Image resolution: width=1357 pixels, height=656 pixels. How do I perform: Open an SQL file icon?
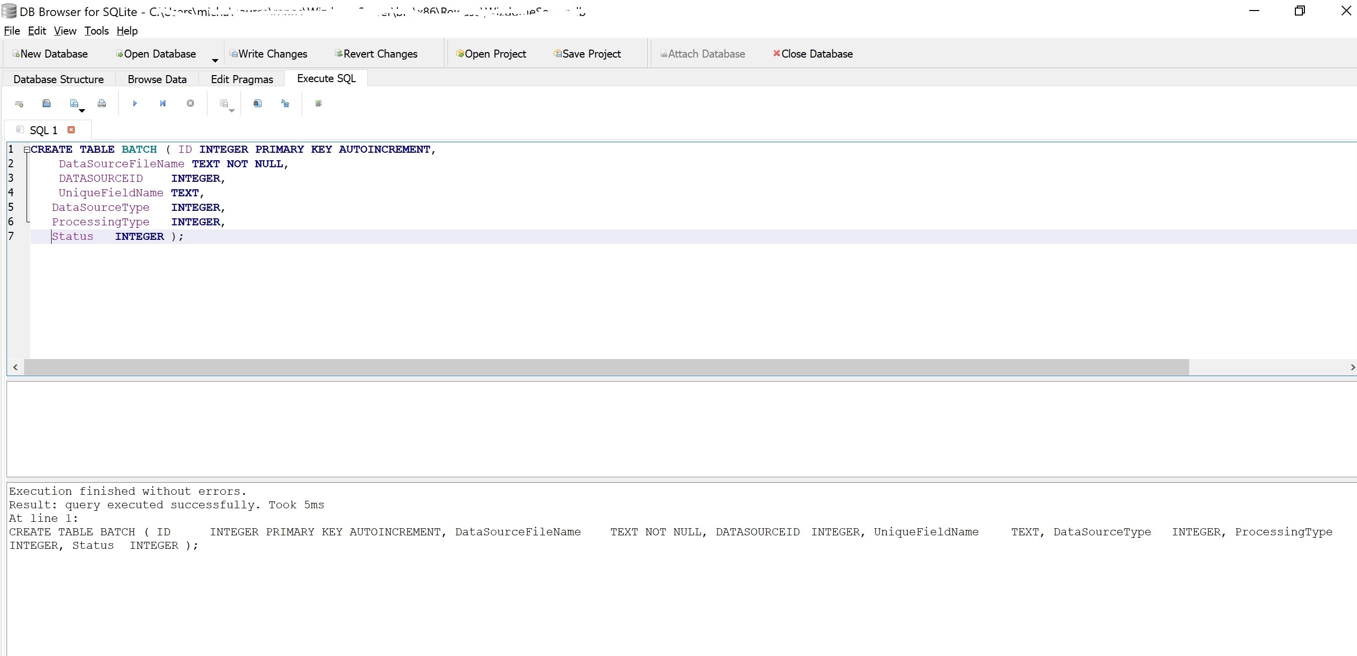pos(47,103)
